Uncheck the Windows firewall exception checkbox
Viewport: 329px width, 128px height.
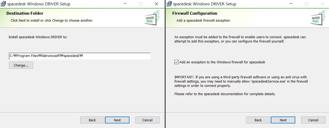tap(177, 62)
